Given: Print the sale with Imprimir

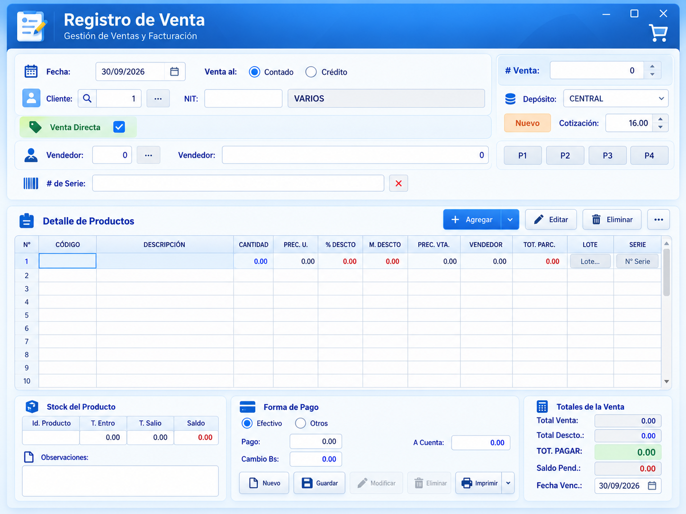Looking at the screenshot, I should click(478, 483).
